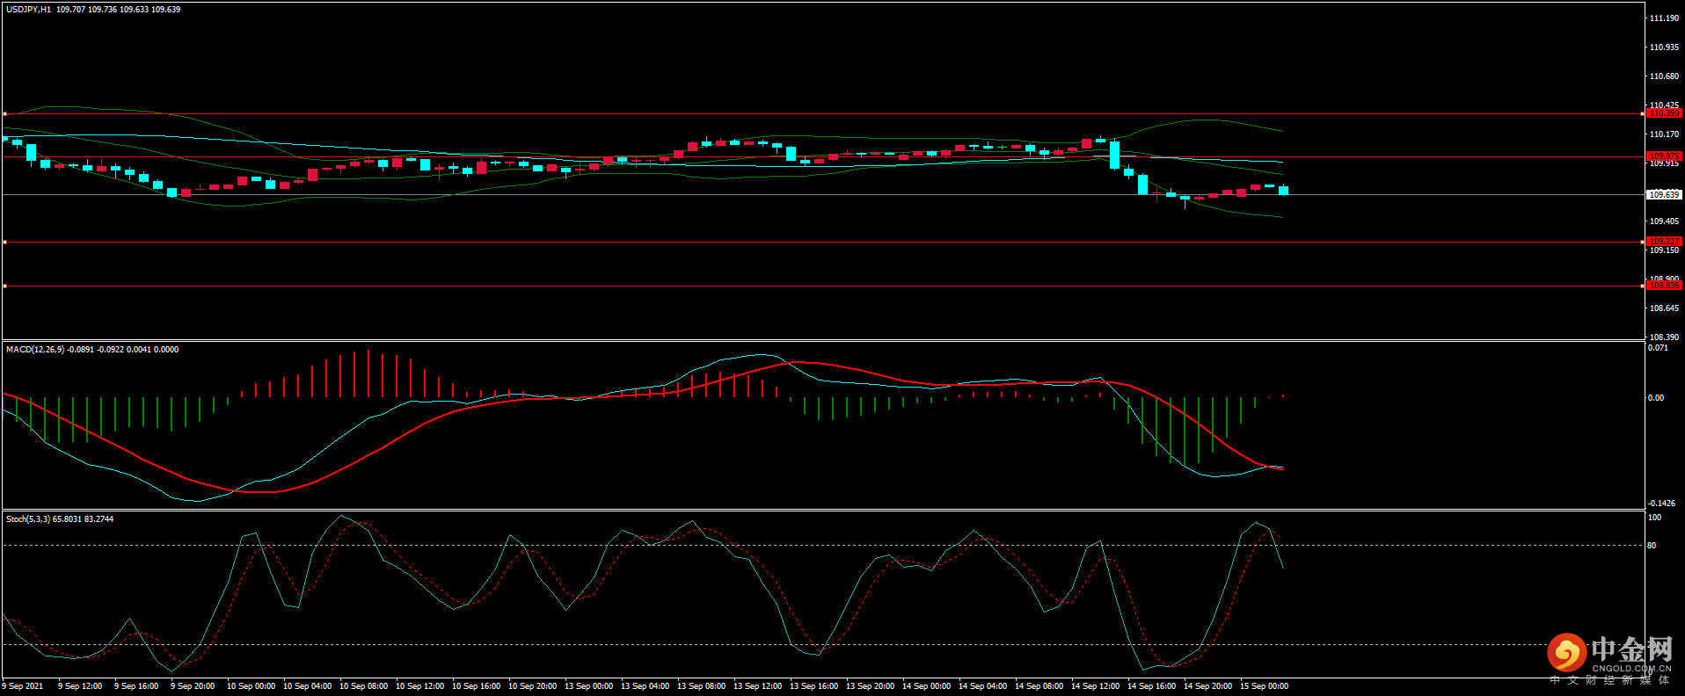Grab left handle of the 109.227 line
This screenshot has width=1685, height=696.
click(x=4, y=242)
